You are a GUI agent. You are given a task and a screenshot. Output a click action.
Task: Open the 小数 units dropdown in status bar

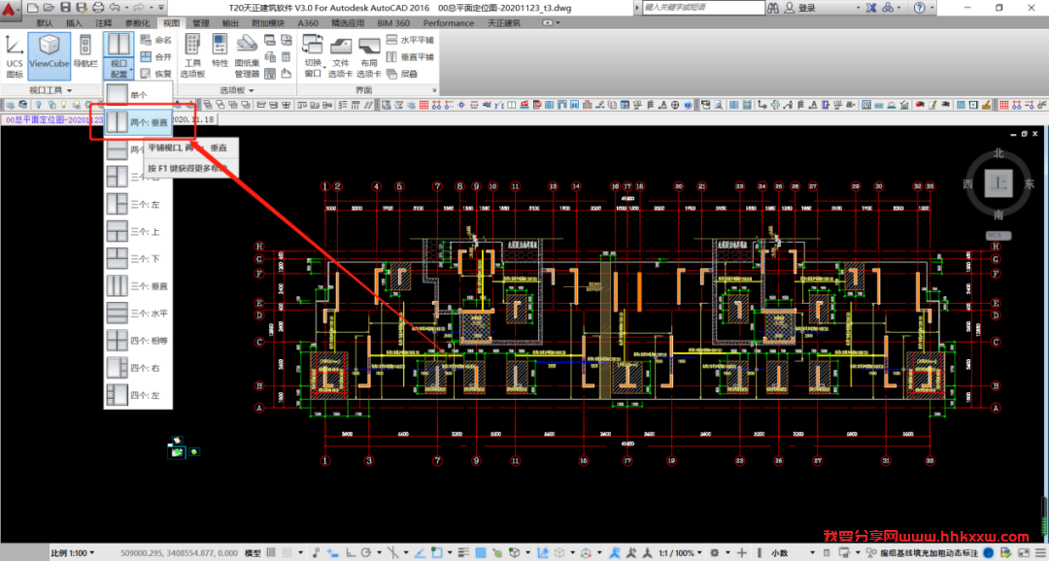793,553
